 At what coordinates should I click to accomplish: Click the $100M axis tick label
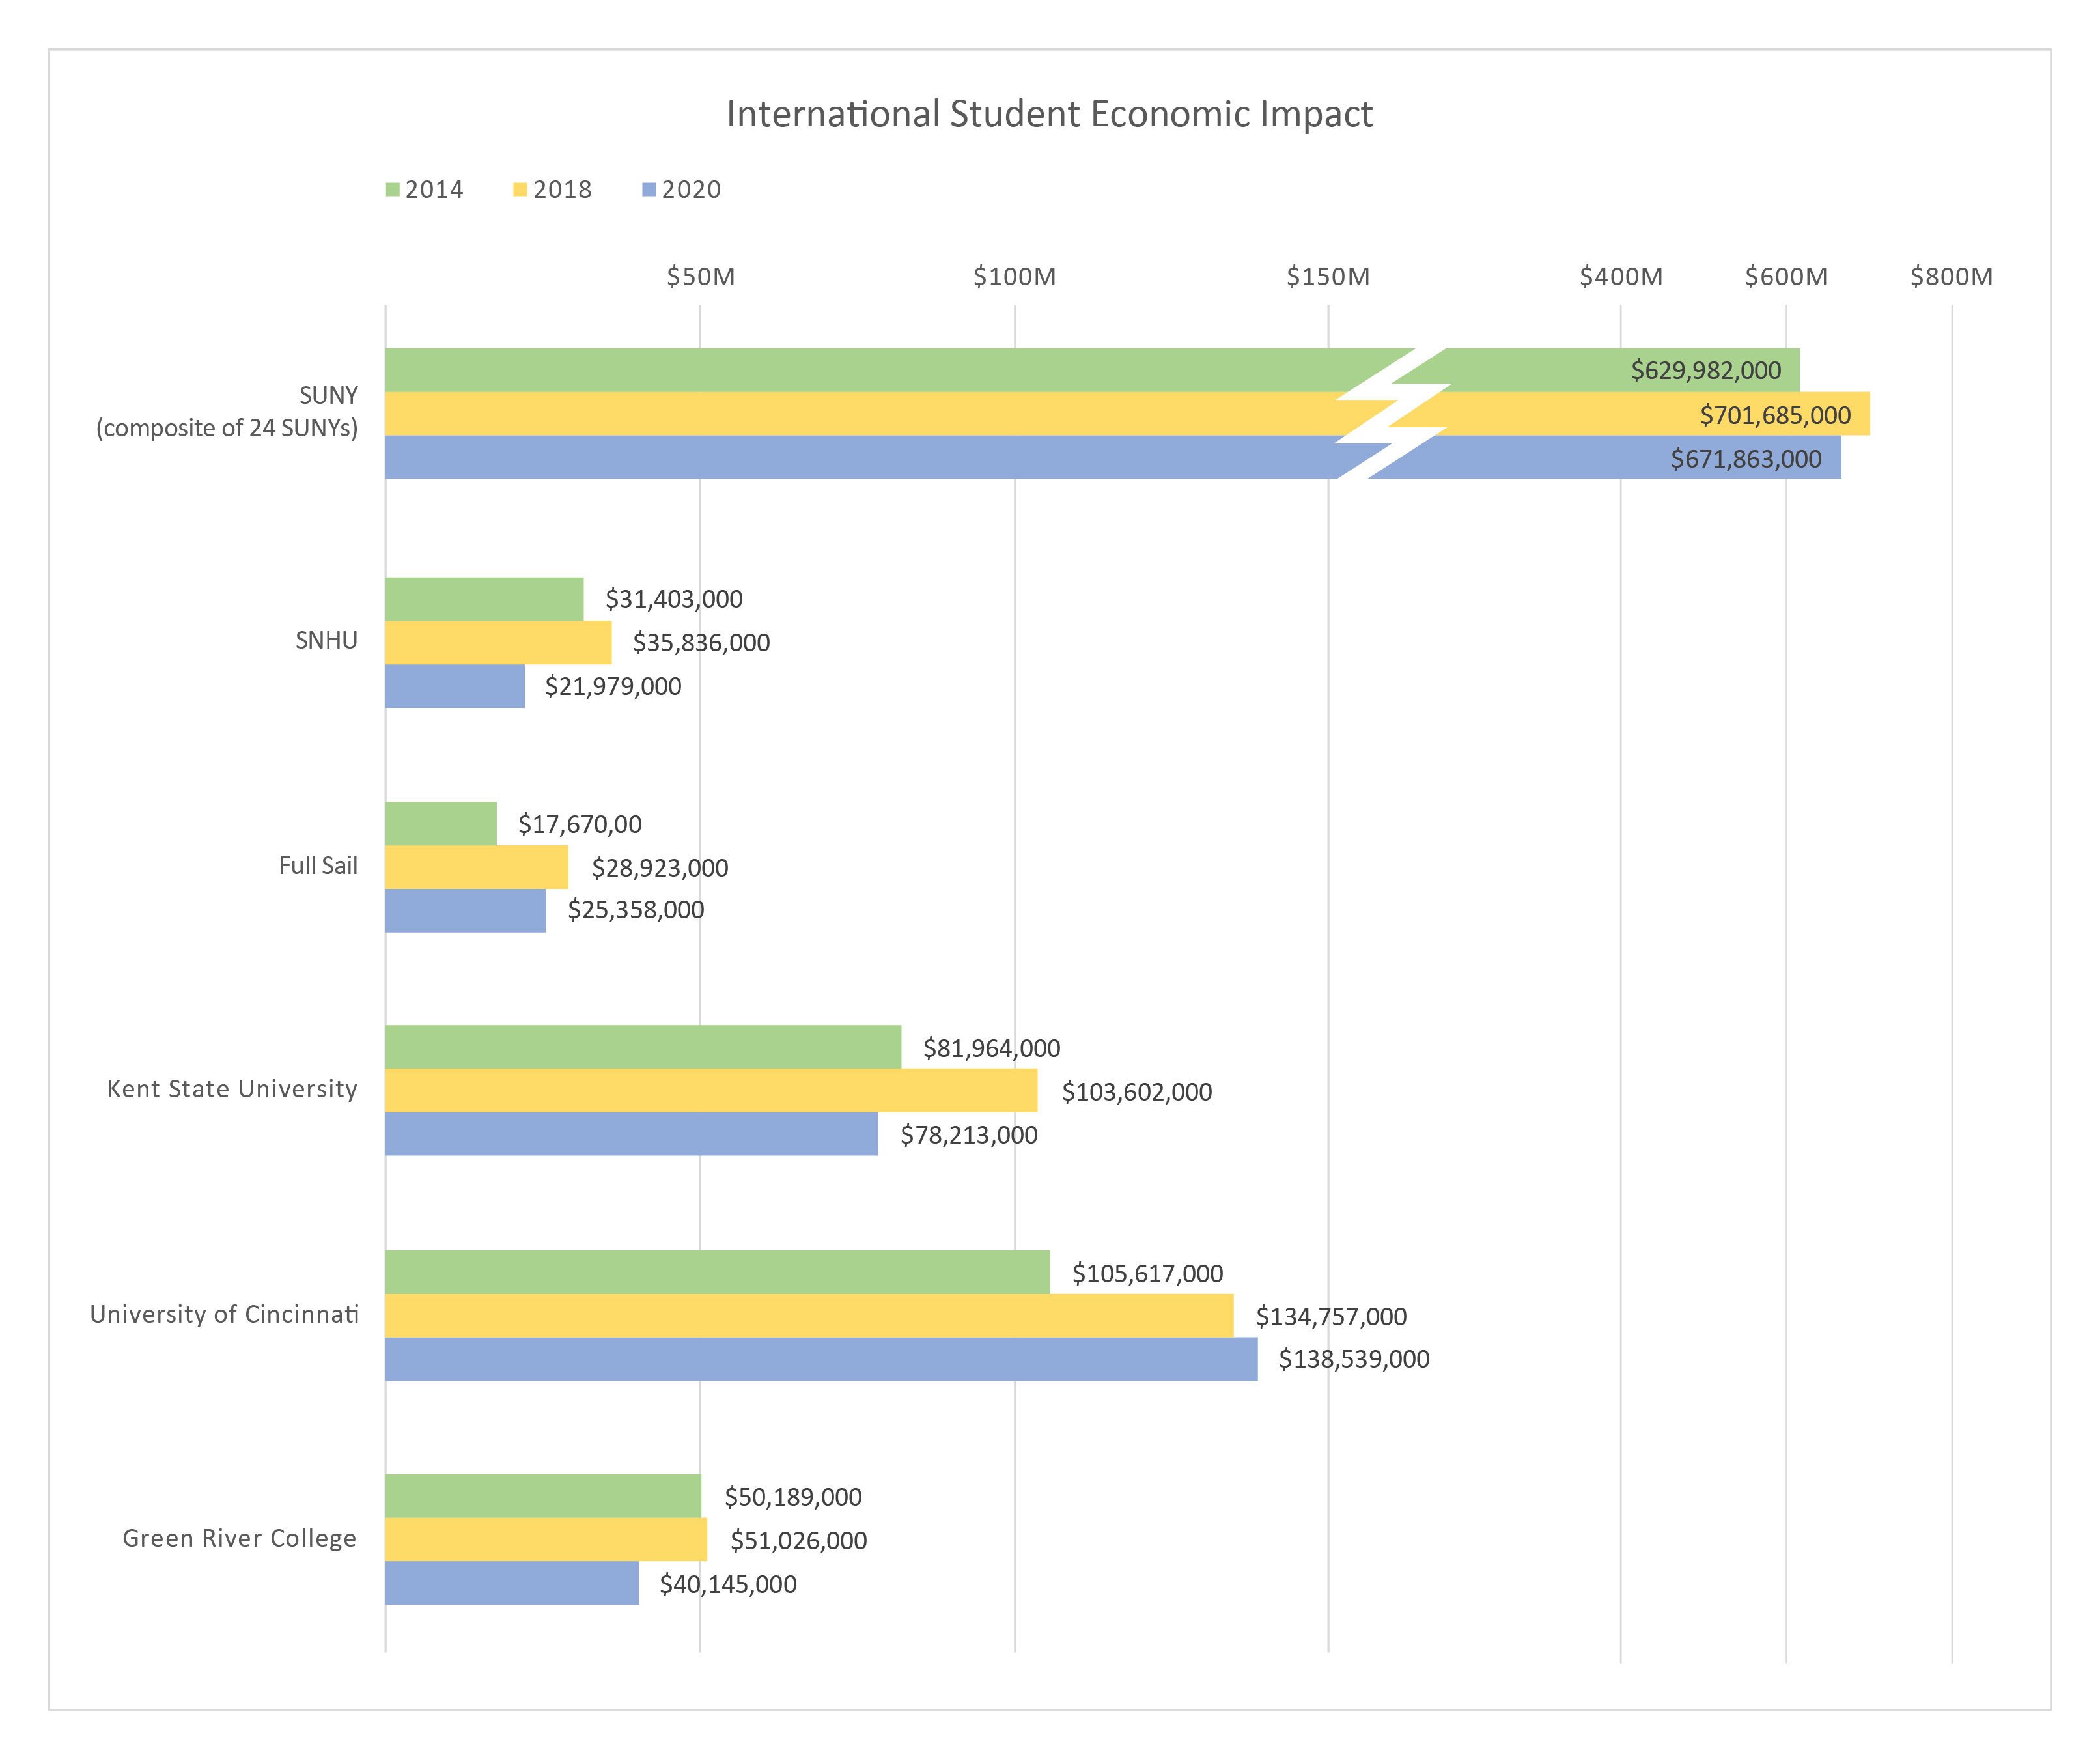1014,277
